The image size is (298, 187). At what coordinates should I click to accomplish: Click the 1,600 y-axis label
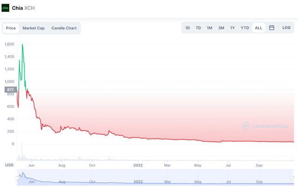[x=9, y=44]
